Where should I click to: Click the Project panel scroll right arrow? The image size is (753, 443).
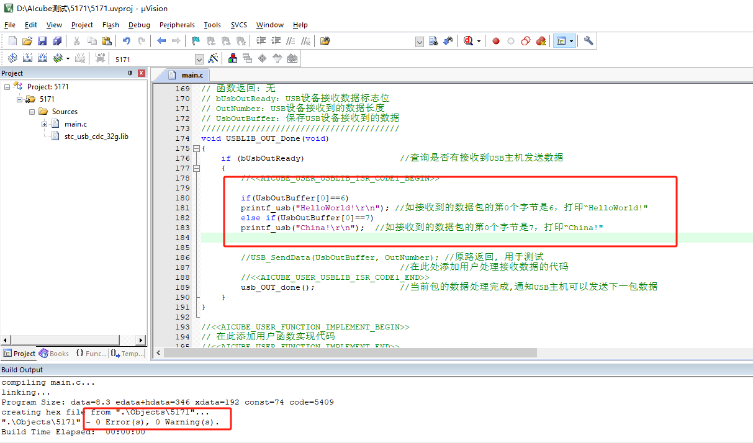click(x=142, y=340)
